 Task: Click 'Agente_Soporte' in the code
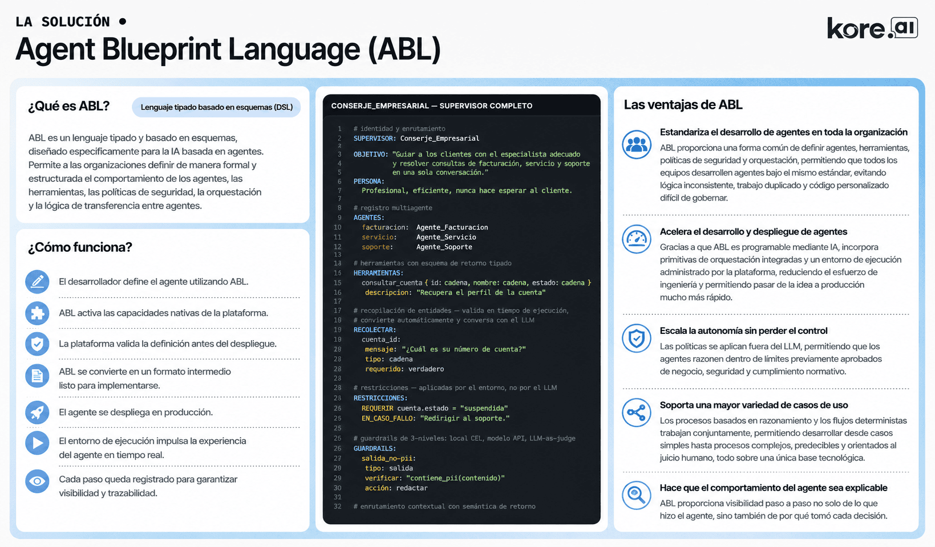coord(444,247)
